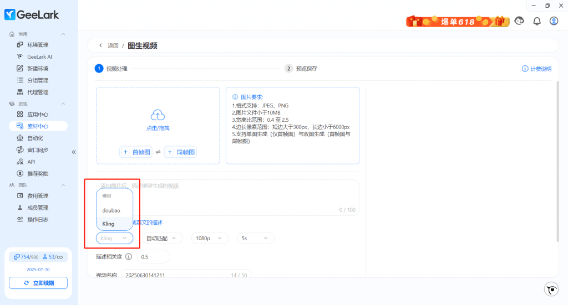Image resolution: width=568 pixels, height=305 pixels.
Task: Click the 立即续期 renew button
Action: click(38, 283)
